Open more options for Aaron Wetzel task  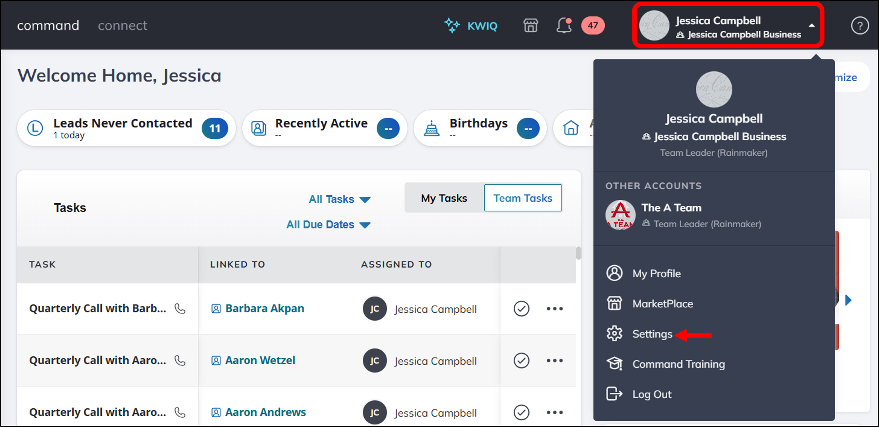(x=554, y=361)
